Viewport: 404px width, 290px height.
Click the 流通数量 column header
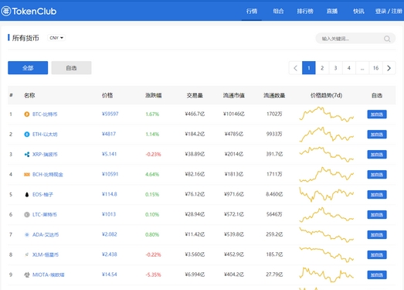(x=274, y=95)
